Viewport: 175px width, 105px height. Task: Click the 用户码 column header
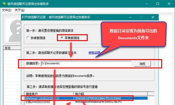pos(110,94)
